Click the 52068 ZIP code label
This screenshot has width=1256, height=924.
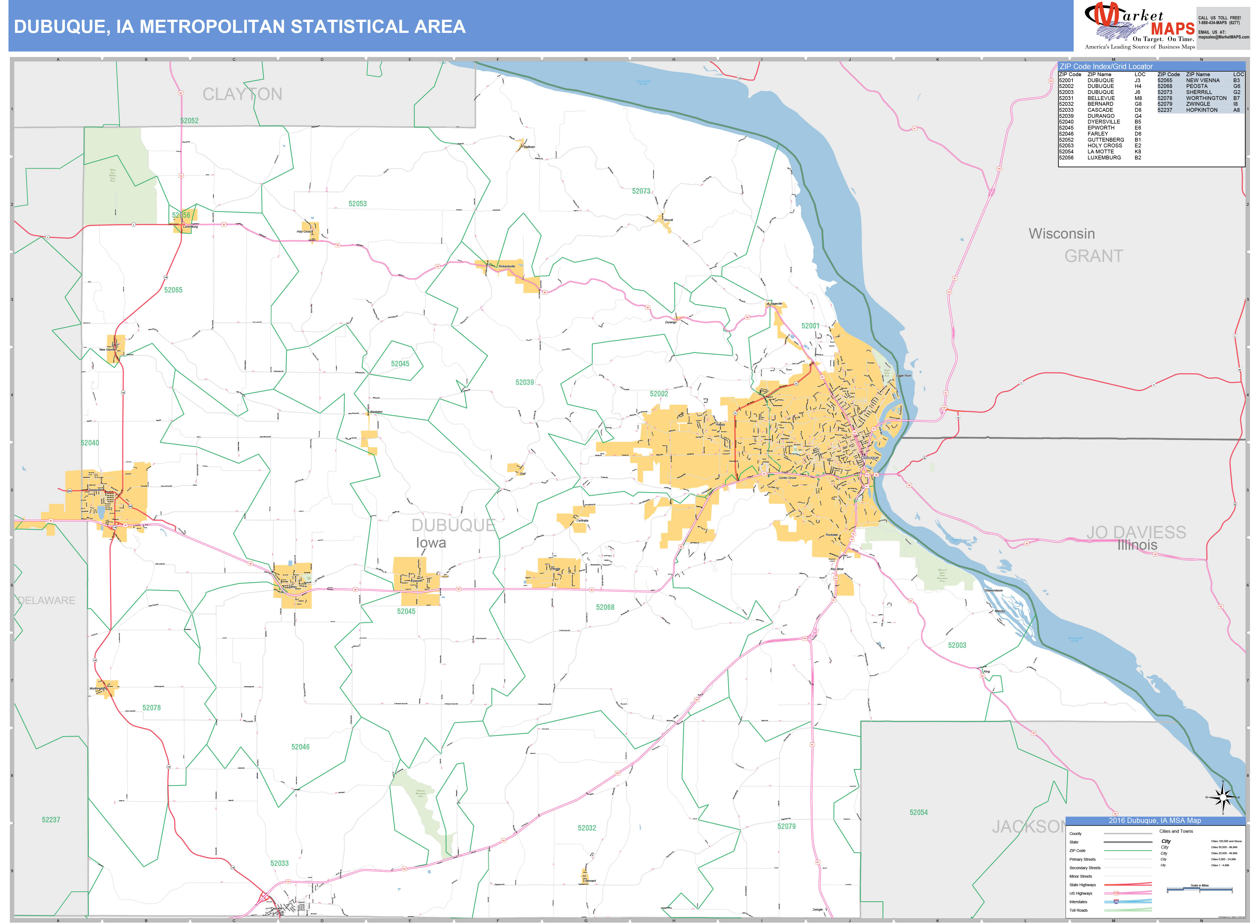pos(605,607)
